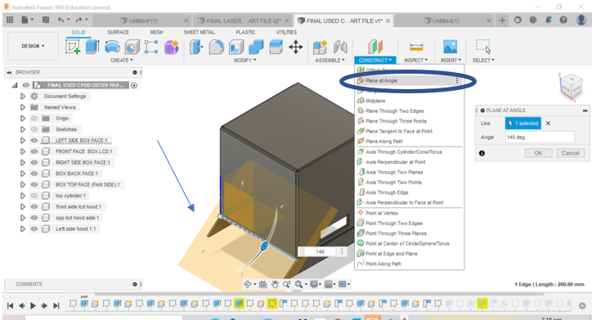This screenshot has width=592, height=320.
Task: Select the Joint tool
Action: point(340,47)
